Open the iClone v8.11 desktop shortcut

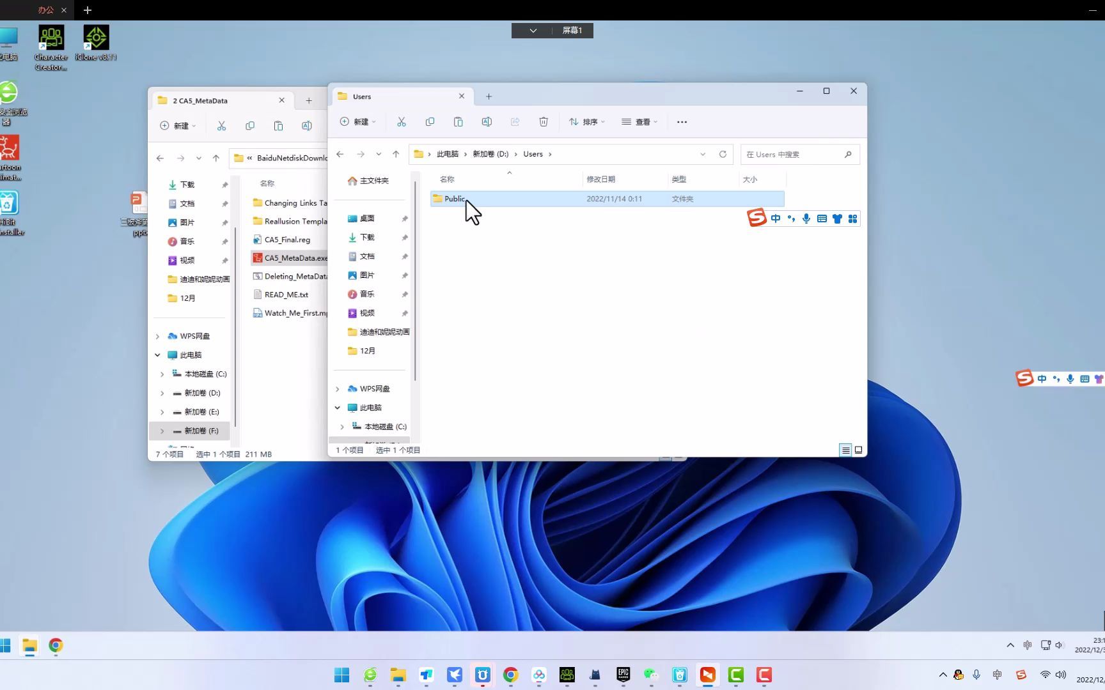96,43
